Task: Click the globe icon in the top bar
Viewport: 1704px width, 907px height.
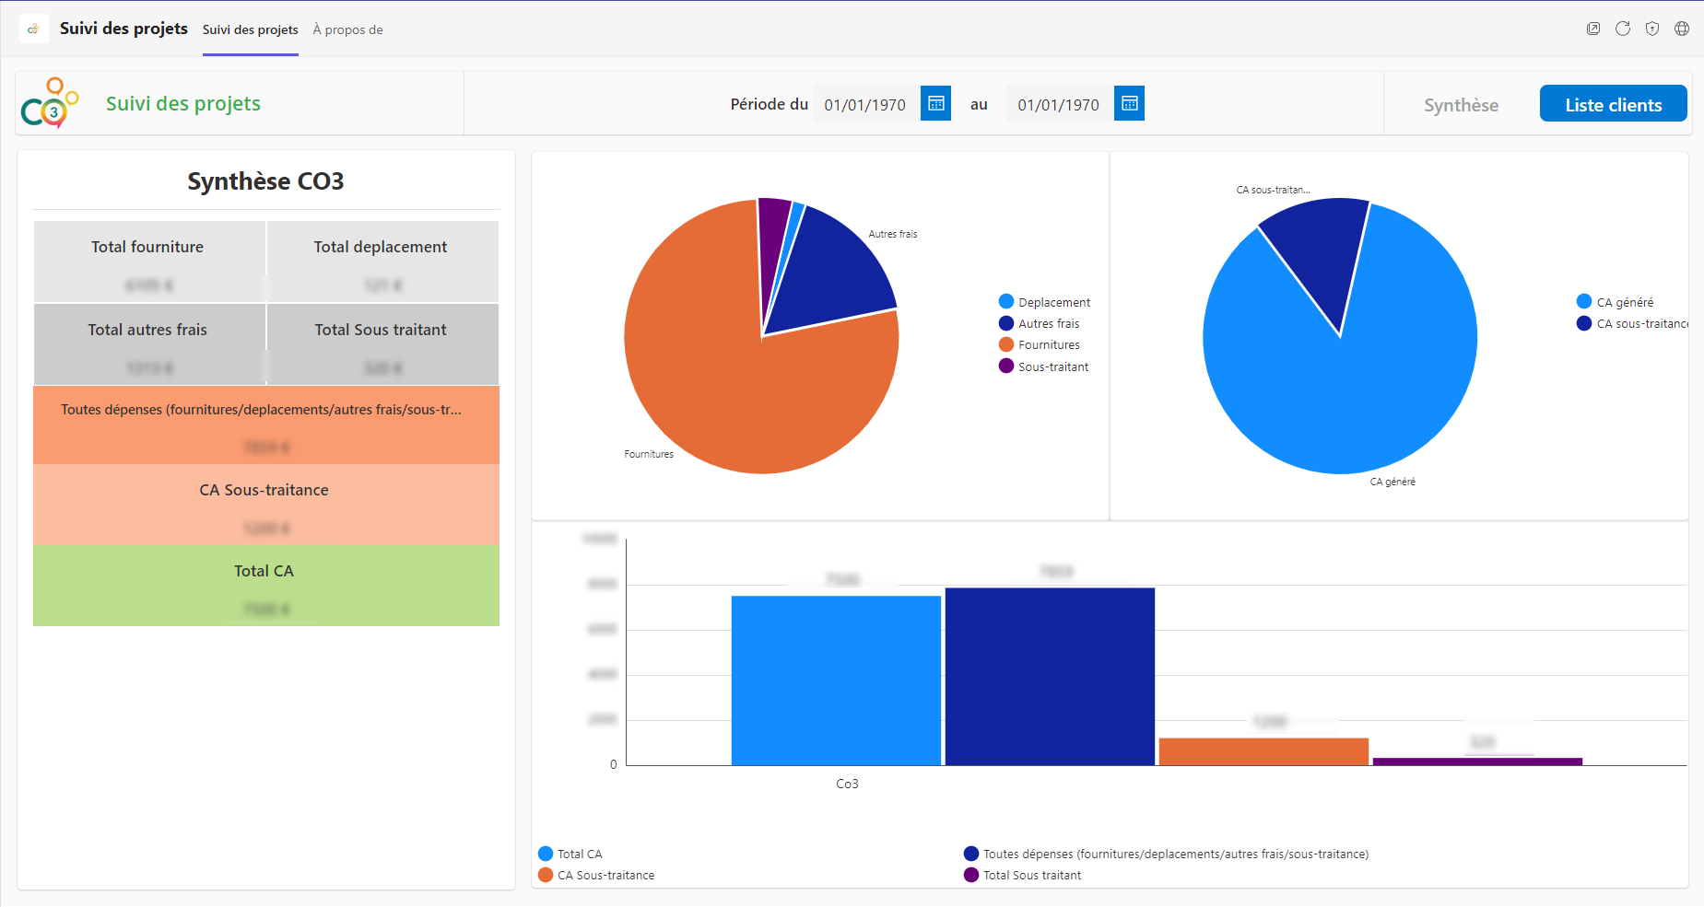Action: click(1681, 29)
